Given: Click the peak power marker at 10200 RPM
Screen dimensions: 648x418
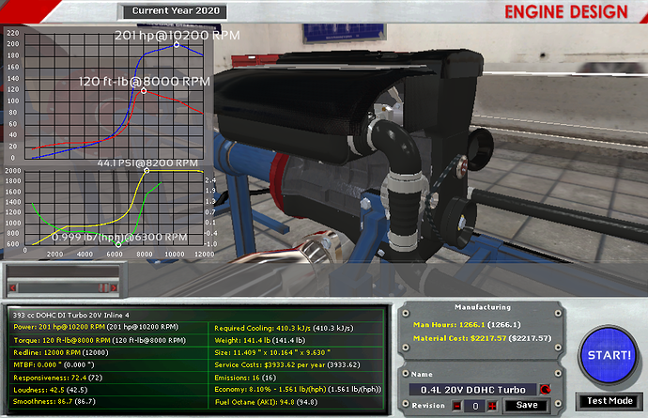Looking at the screenshot, I should point(177,45).
